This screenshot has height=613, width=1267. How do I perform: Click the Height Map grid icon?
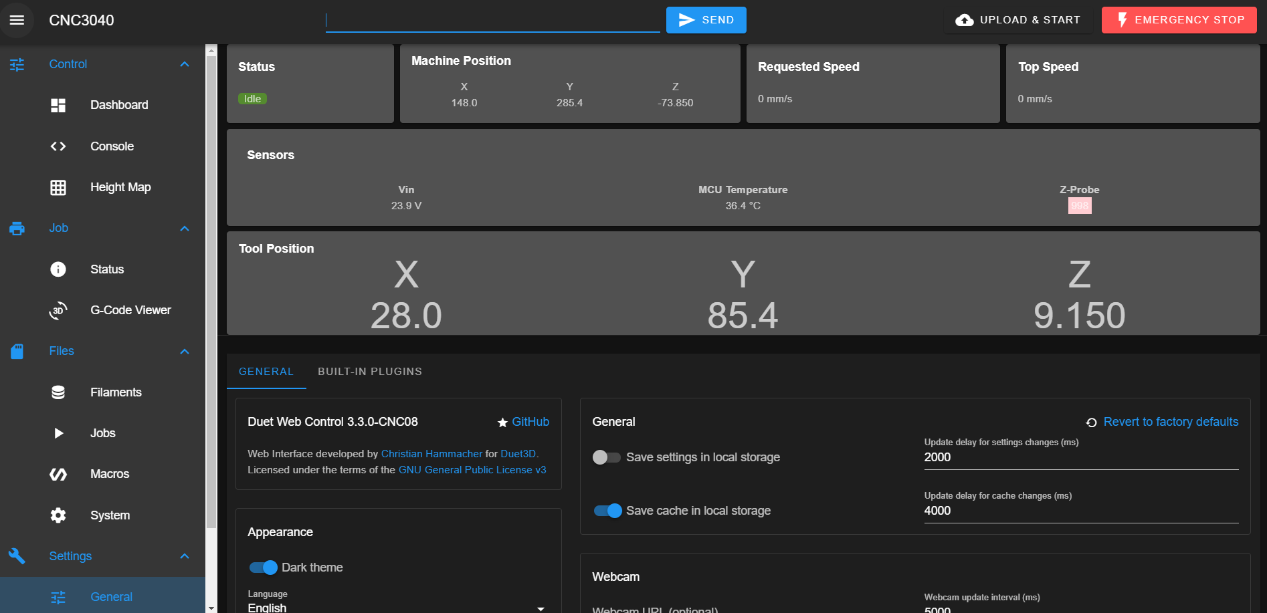point(58,188)
